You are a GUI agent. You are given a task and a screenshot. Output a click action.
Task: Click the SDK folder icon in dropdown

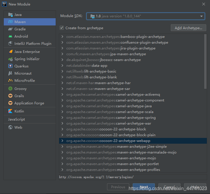coord(93,16)
